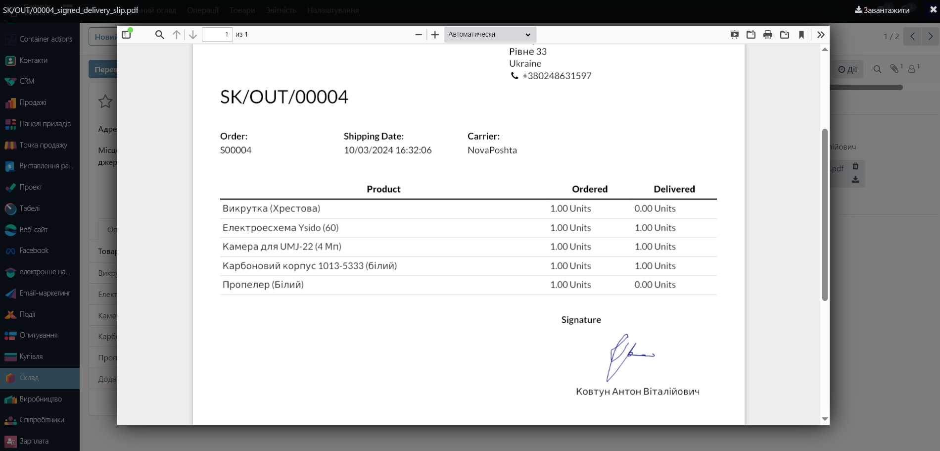
Task: Open the Facebook item in sidebar
Action: (x=34, y=251)
